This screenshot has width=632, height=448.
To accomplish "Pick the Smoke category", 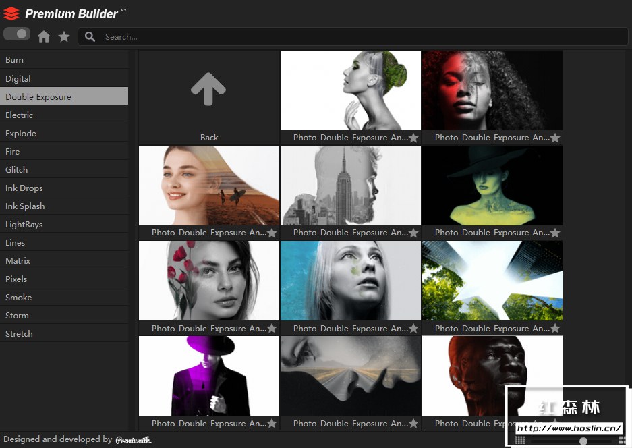I will tap(64, 297).
